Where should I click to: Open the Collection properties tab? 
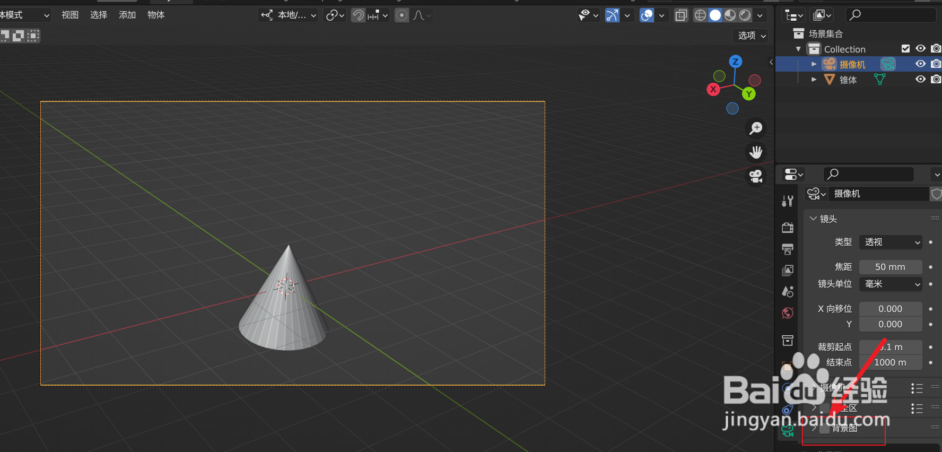[x=788, y=340]
